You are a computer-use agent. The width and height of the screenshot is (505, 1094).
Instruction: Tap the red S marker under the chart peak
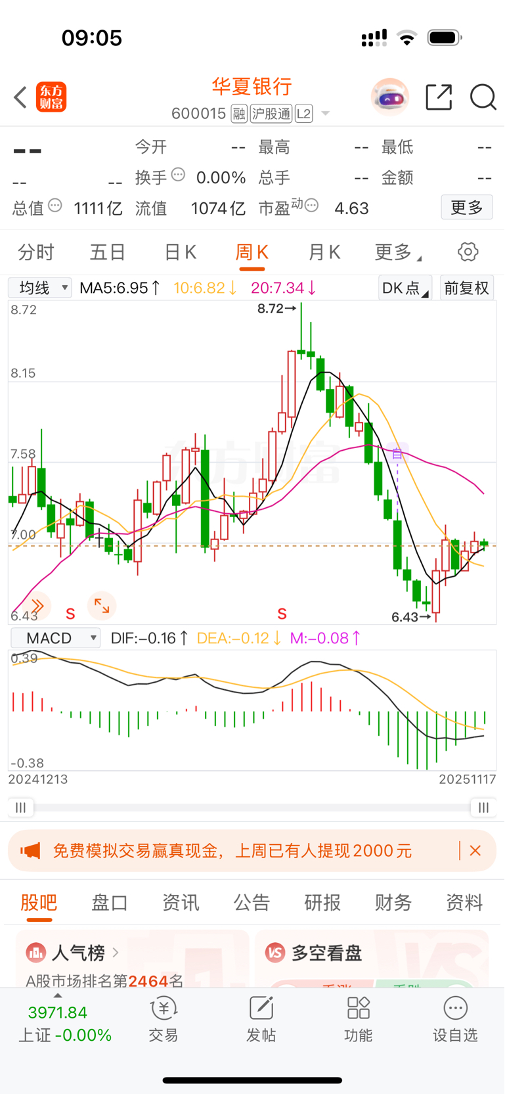282,614
